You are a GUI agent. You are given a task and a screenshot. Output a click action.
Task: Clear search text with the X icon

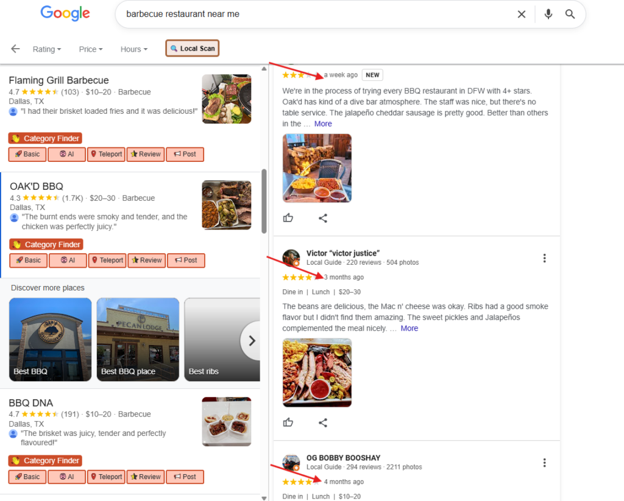tap(522, 14)
